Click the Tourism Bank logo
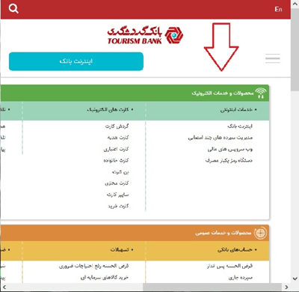 (145, 35)
